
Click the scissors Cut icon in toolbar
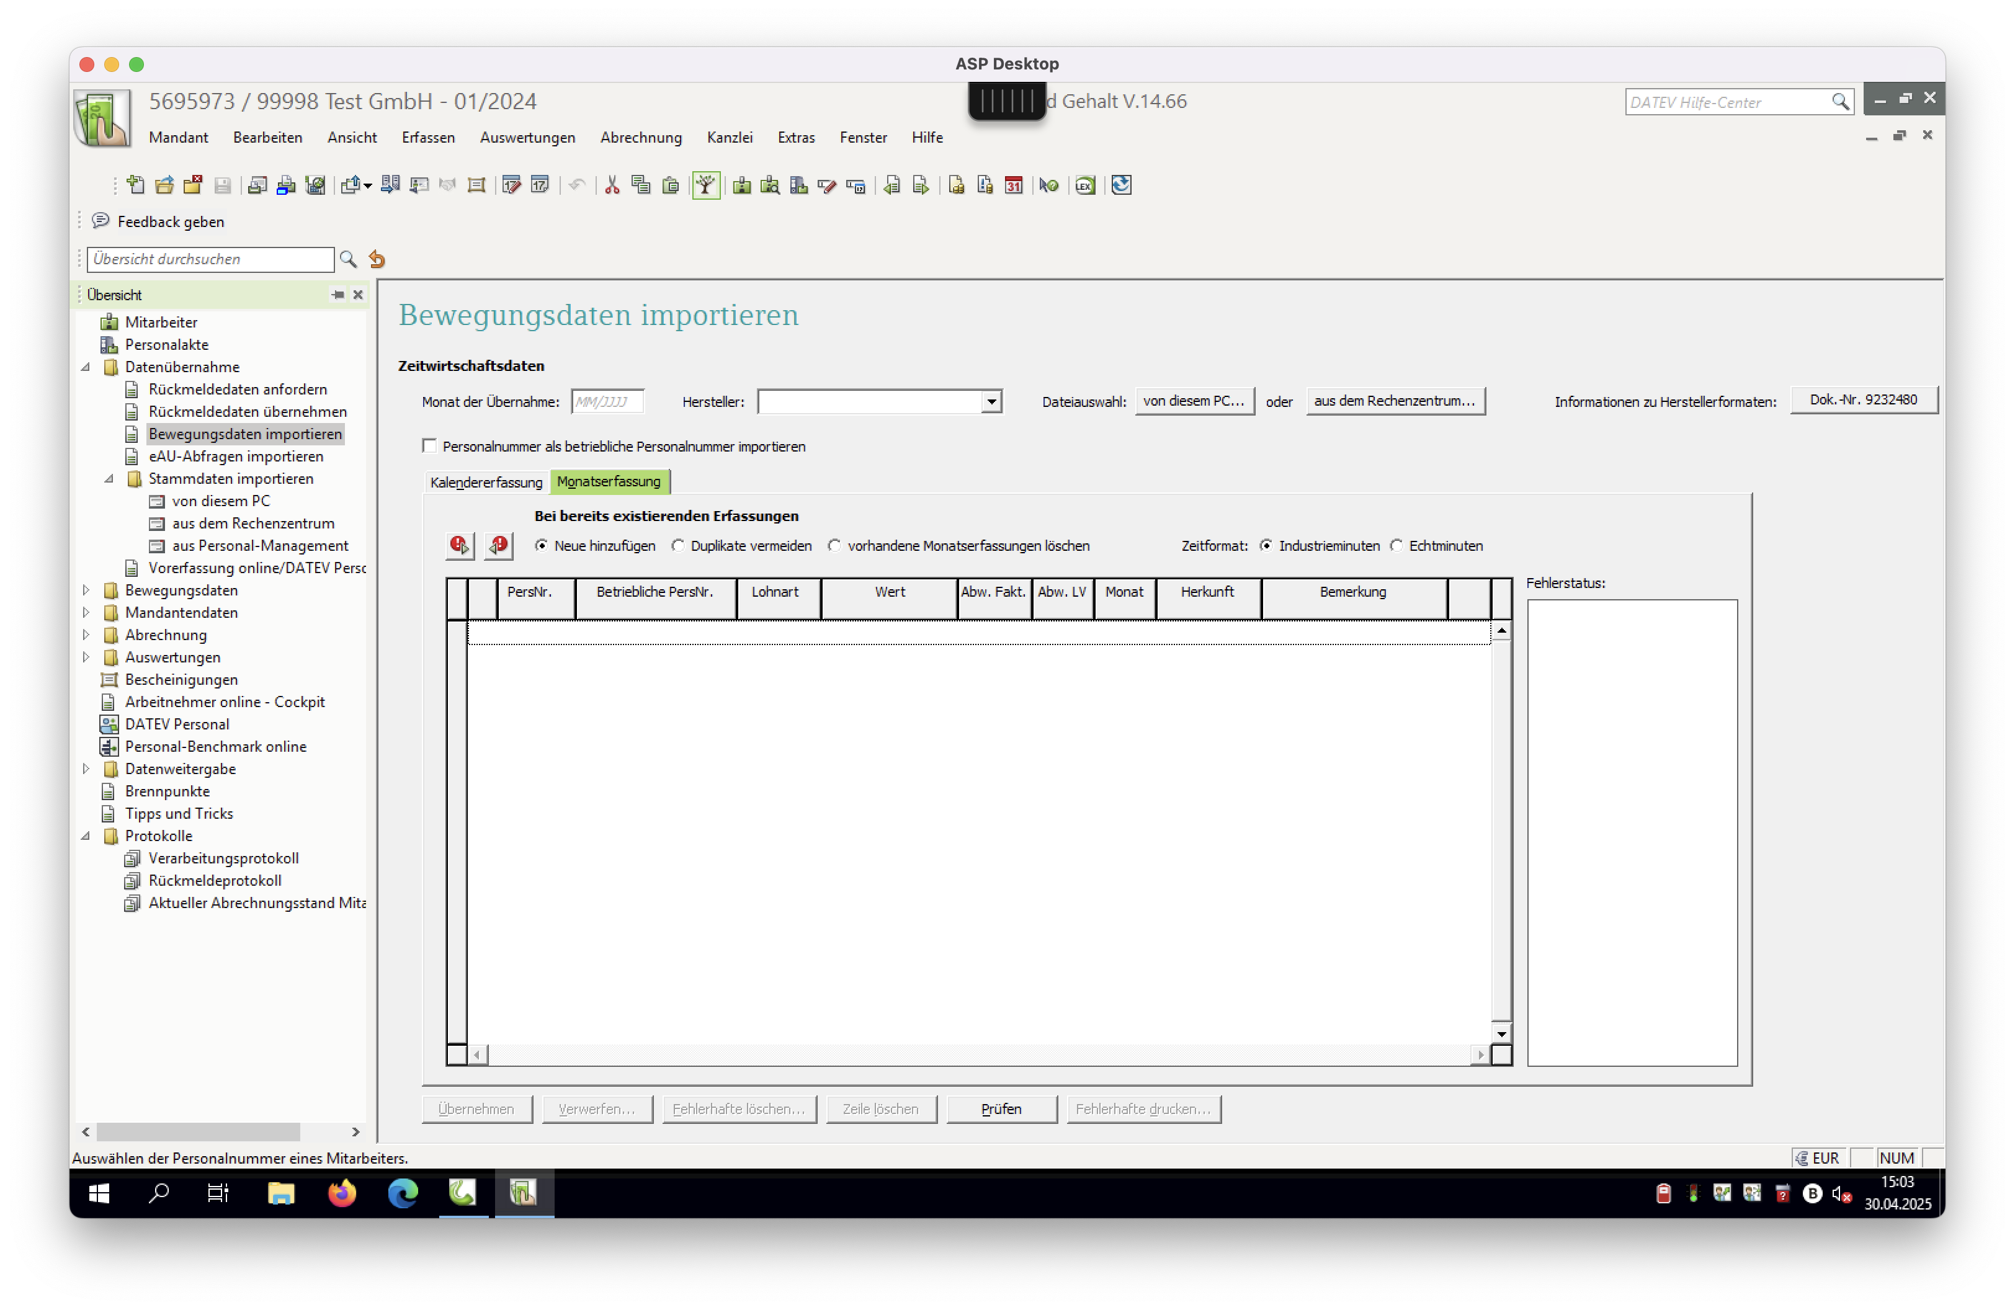612,185
